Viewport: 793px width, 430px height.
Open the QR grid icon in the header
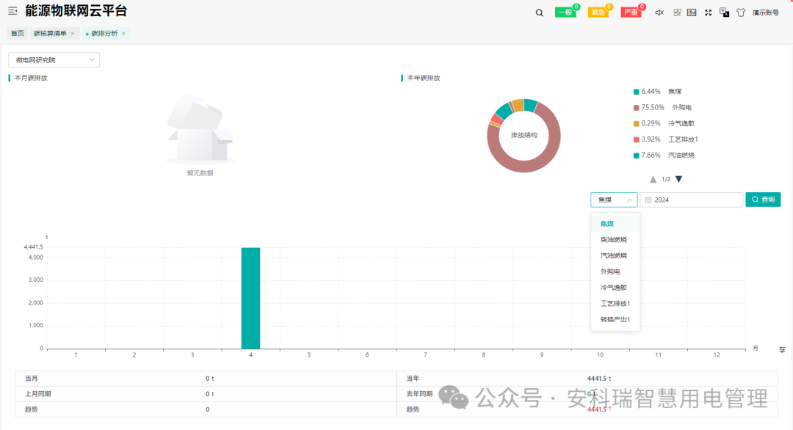677,12
